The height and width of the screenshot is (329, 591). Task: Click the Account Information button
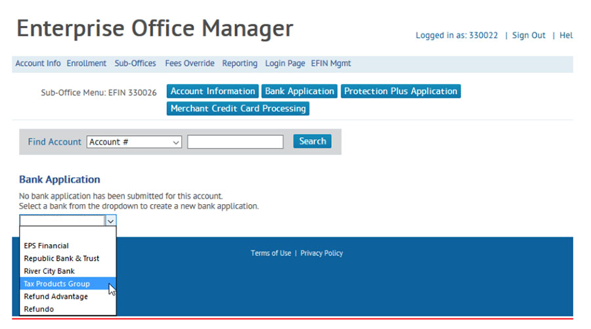click(213, 91)
